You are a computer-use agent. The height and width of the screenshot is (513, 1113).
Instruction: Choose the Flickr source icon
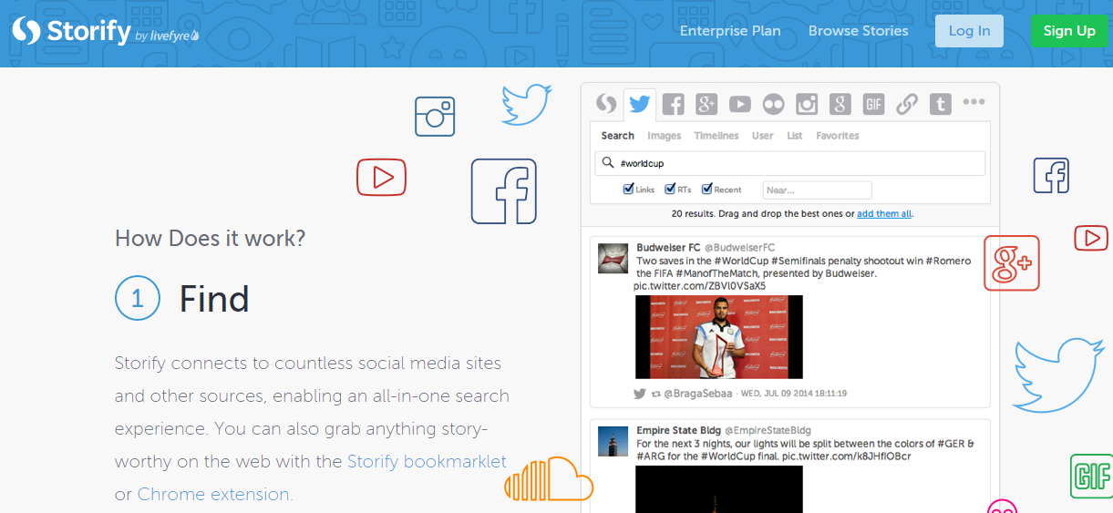(x=773, y=104)
